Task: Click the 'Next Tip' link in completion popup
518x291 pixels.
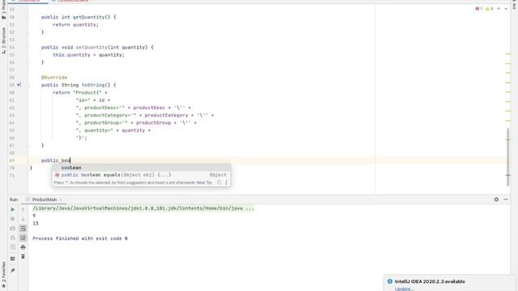Action: click(204, 183)
